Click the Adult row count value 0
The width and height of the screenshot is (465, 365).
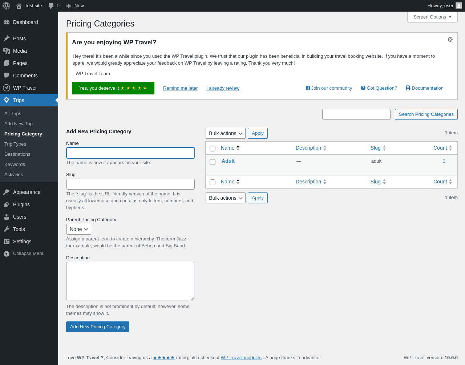tap(444, 161)
